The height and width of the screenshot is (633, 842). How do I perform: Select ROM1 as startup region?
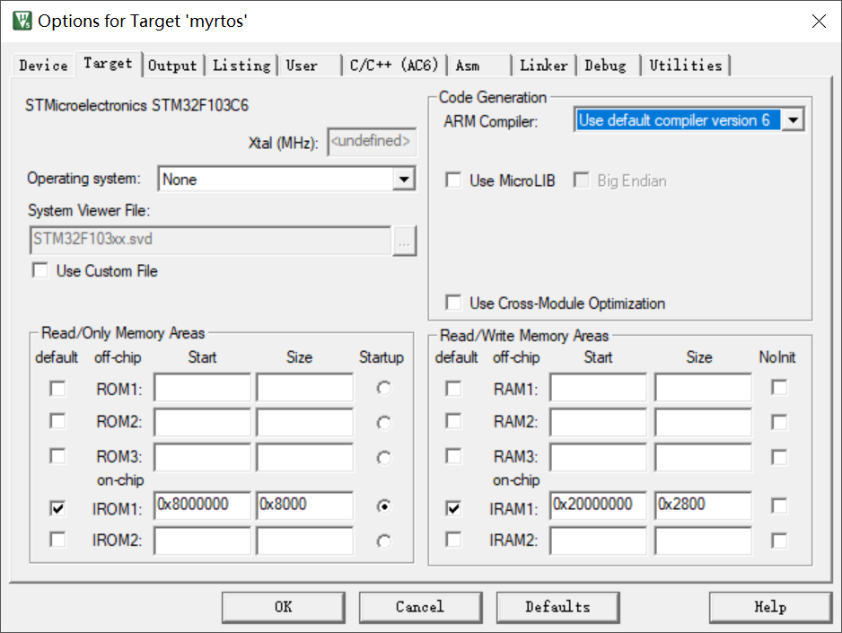[384, 388]
